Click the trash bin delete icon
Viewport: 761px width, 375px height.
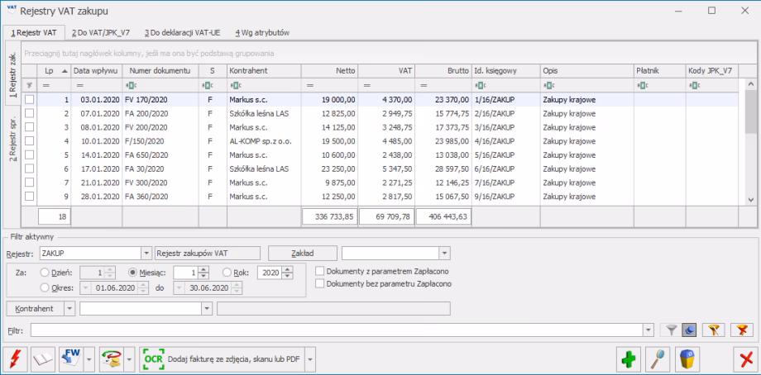(x=688, y=360)
